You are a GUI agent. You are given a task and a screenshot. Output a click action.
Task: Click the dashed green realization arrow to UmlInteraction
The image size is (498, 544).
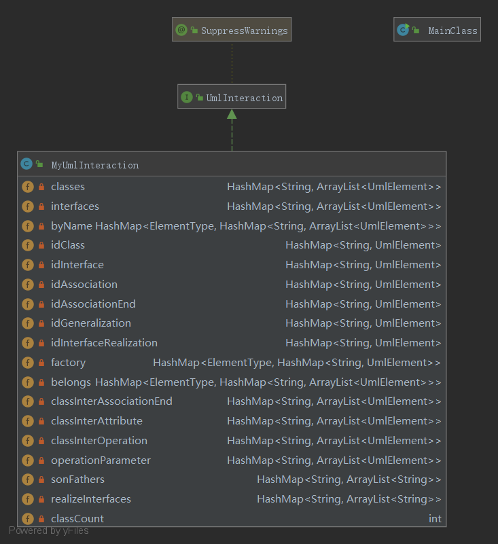pos(232,130)
